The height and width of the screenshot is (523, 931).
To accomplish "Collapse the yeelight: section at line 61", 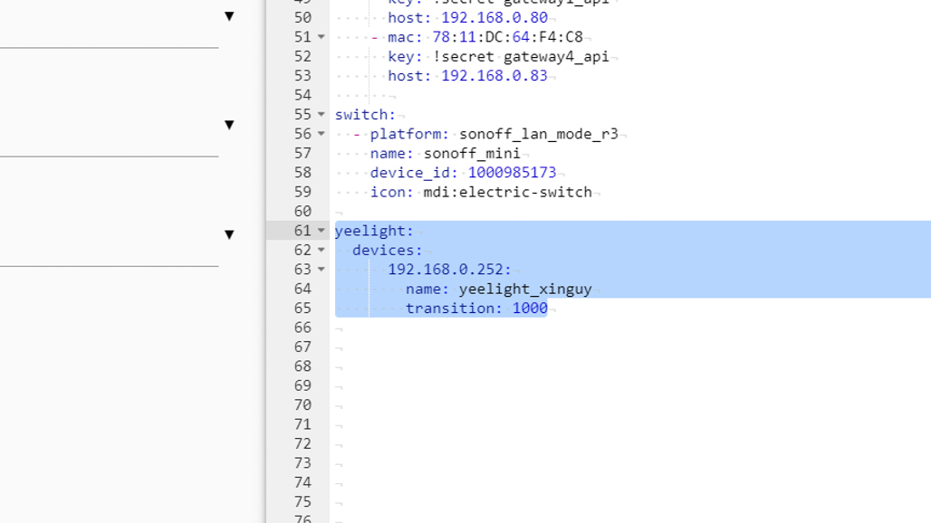I will [322, 231].
